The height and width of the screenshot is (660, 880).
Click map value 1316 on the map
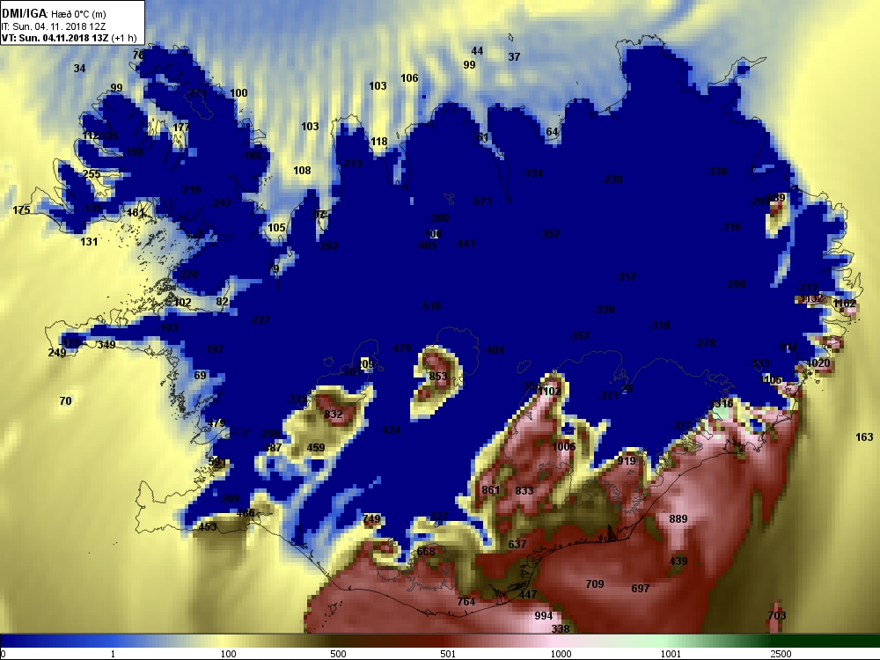click(722, 404)
